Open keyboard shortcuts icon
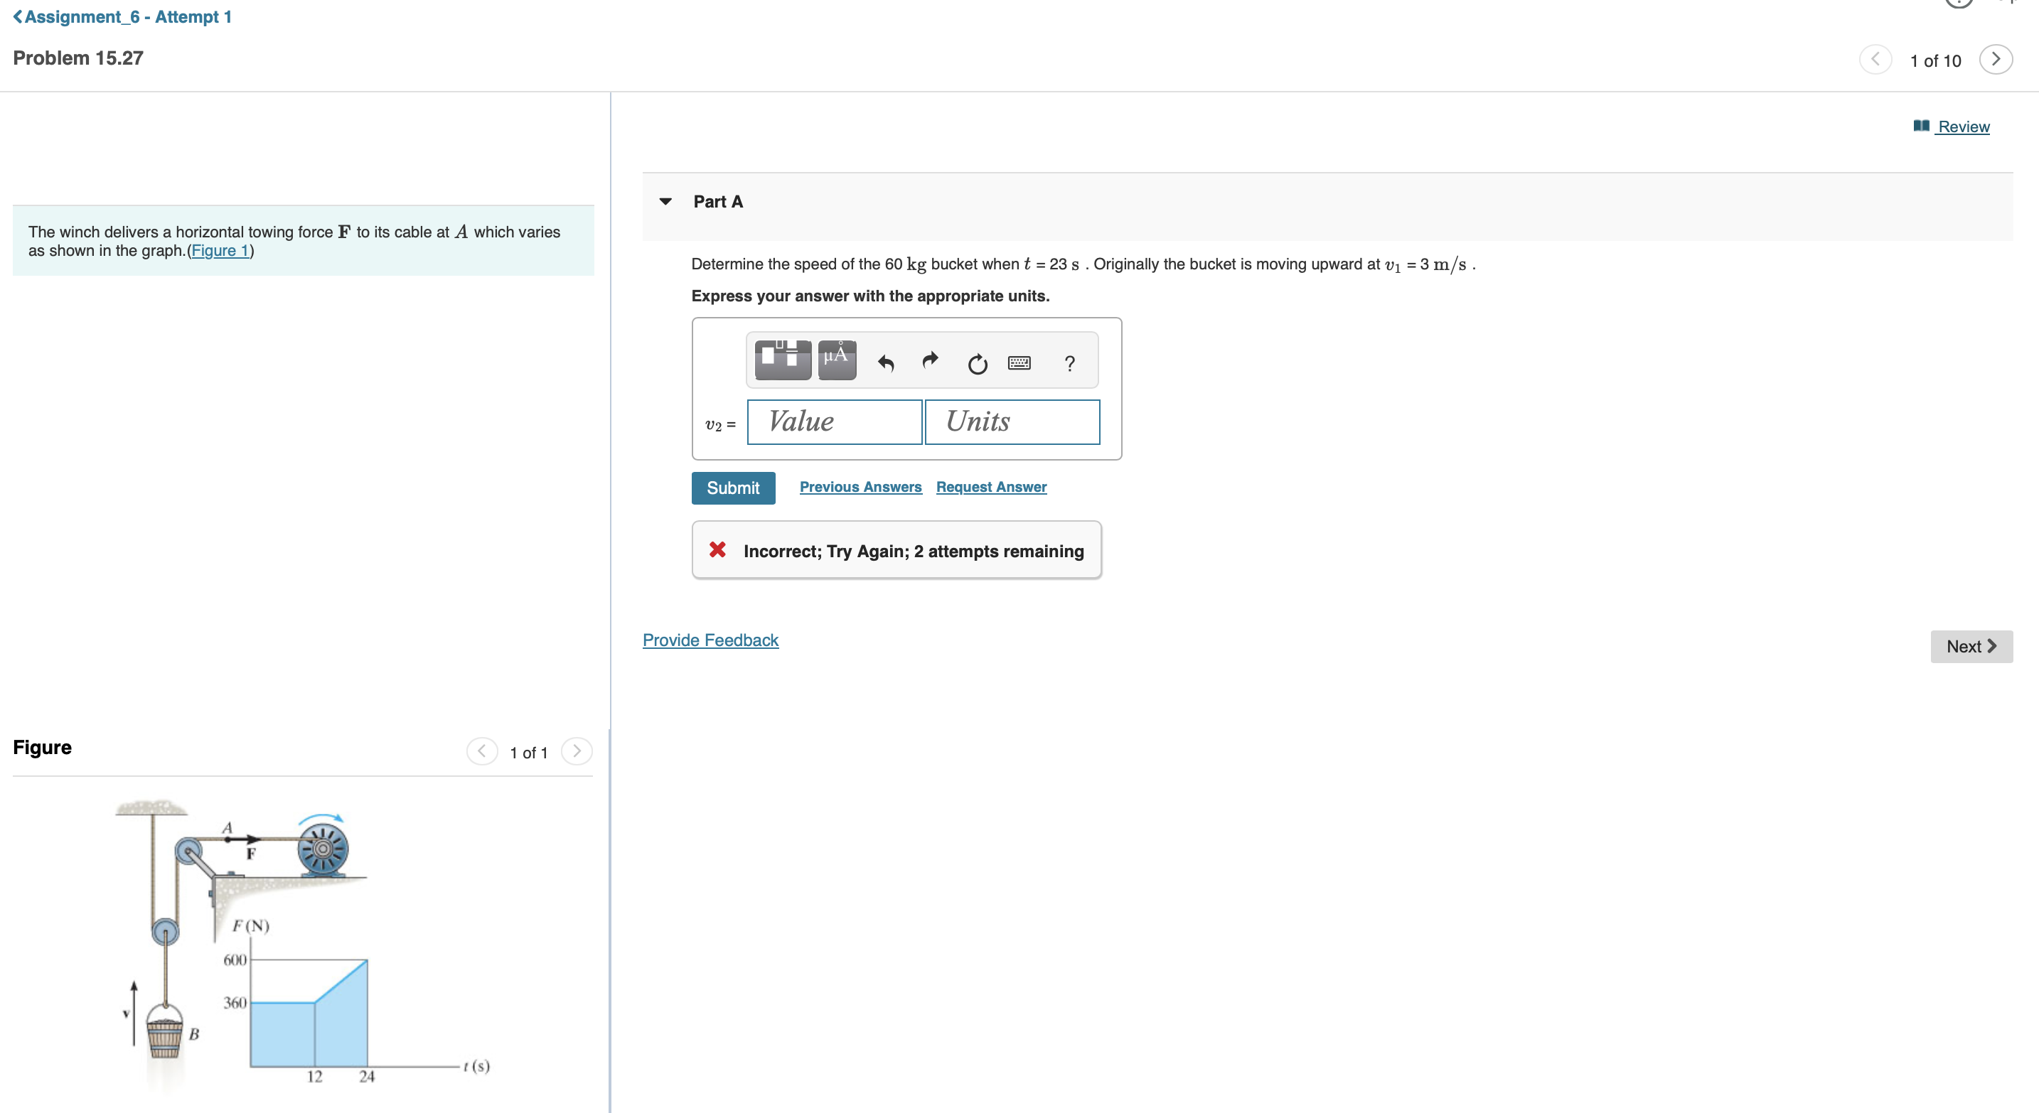2039x1113 pixels. [1019, 363]
